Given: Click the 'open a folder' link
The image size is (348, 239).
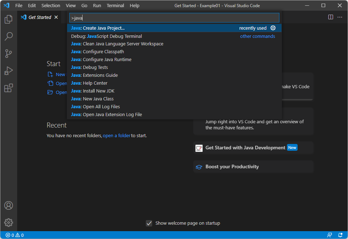Looking at the screenshot, I should pos(116,136).
